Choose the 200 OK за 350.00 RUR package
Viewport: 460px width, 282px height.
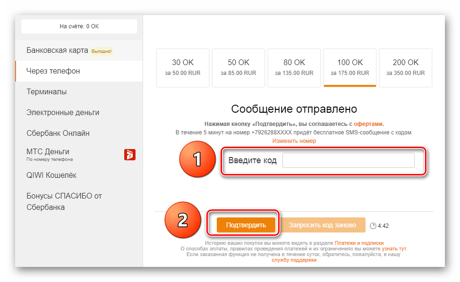(405, 67)
